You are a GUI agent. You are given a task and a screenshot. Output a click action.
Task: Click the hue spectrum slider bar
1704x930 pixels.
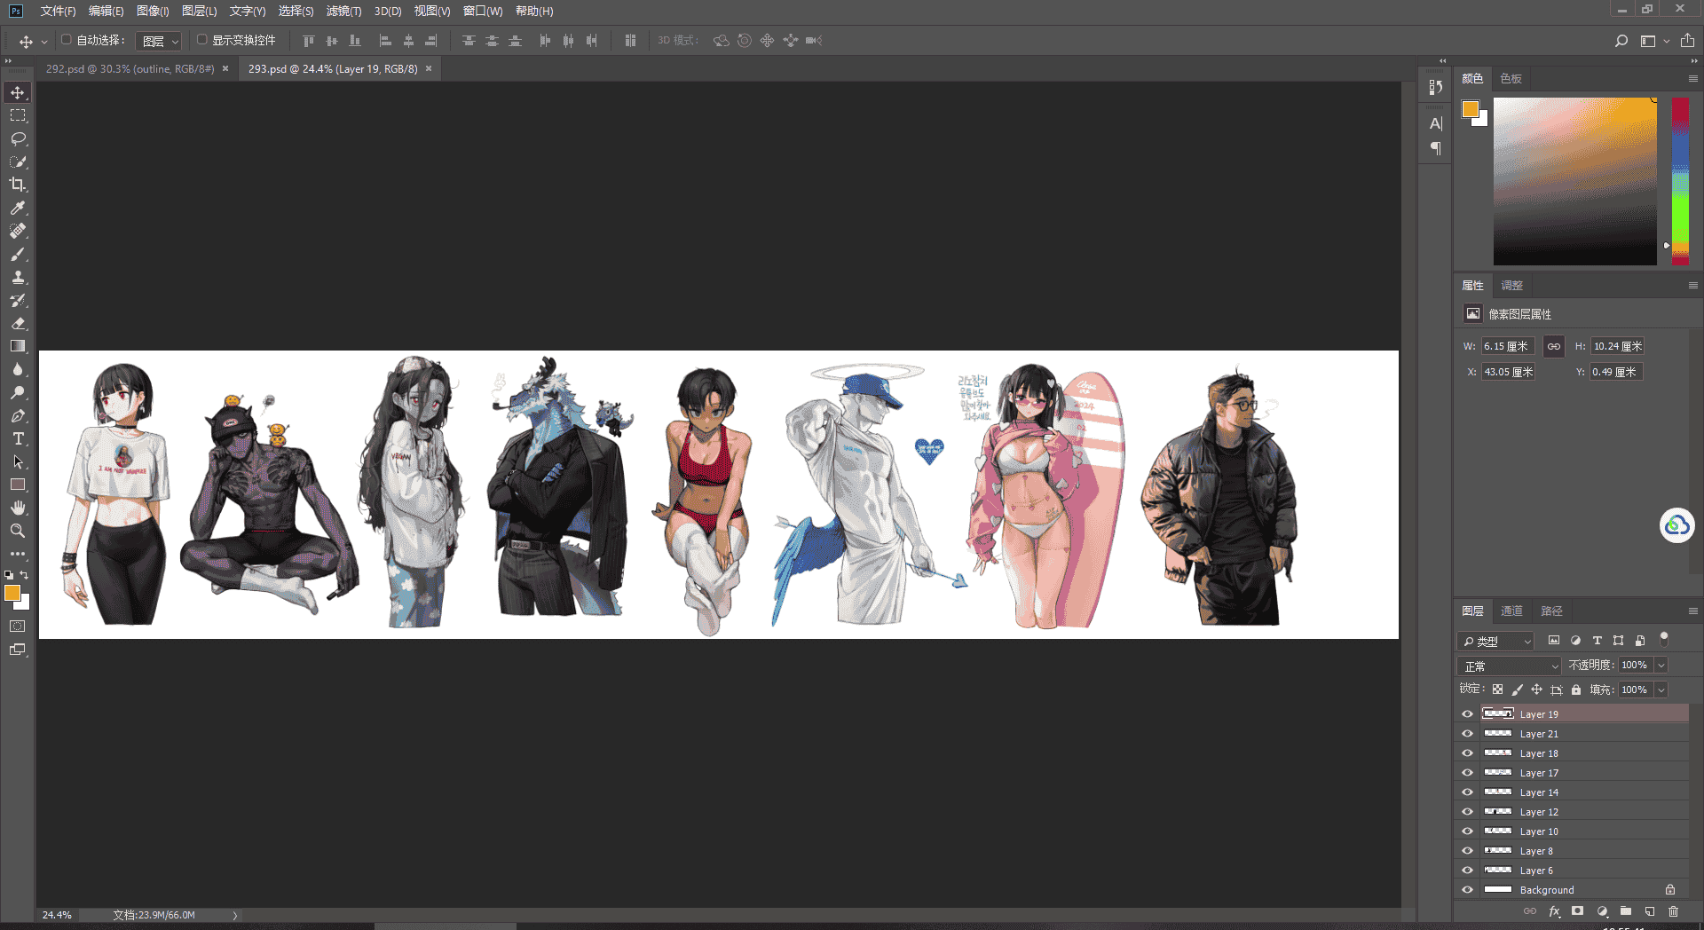click(1680, 181)
